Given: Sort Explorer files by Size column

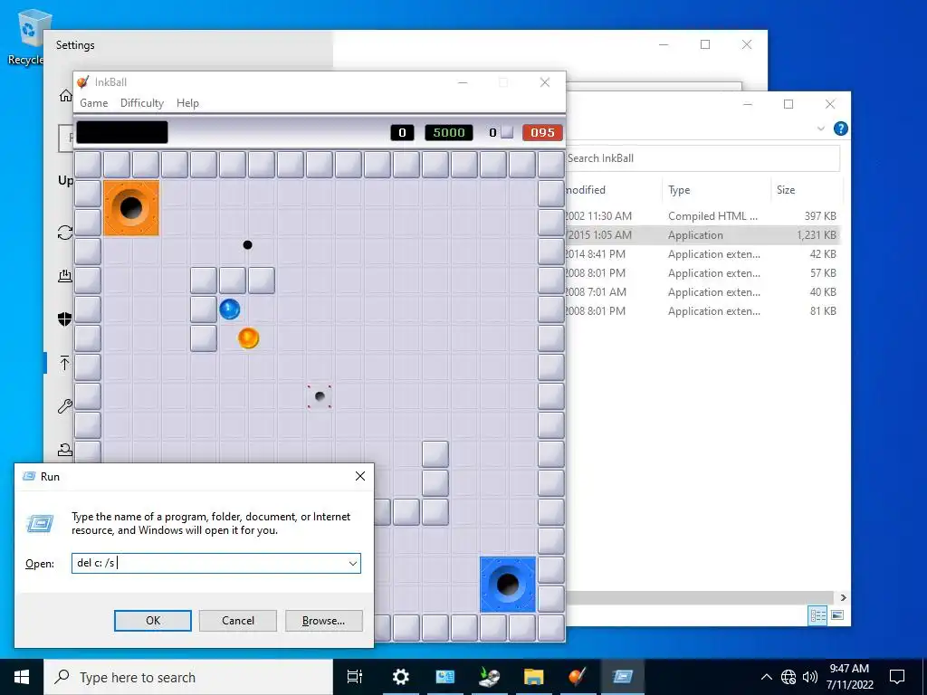Looking at the screenshot, I should point(785,190).
